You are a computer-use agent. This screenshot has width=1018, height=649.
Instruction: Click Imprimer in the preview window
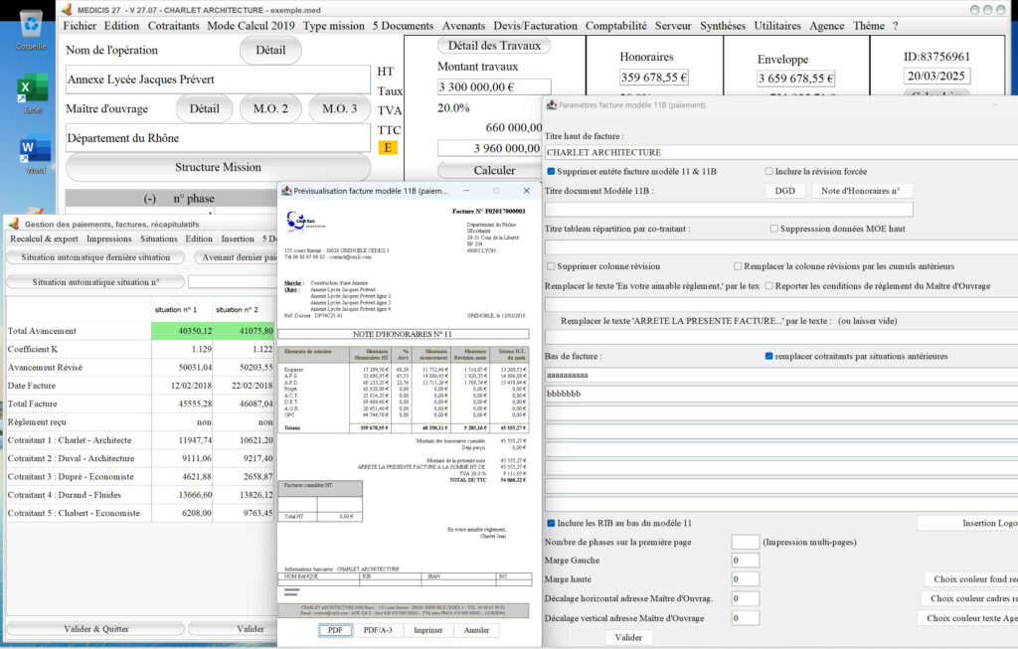(427, 630)
